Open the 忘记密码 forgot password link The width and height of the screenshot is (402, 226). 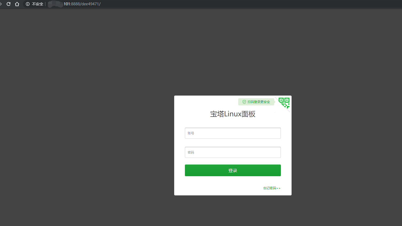[x=272, y=188]
